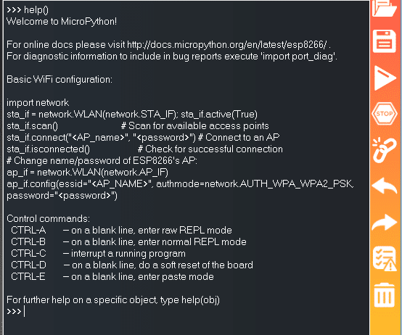Screen dimensions: 402x335
Task: Click the 'import network' line
Action: point(38,103)
